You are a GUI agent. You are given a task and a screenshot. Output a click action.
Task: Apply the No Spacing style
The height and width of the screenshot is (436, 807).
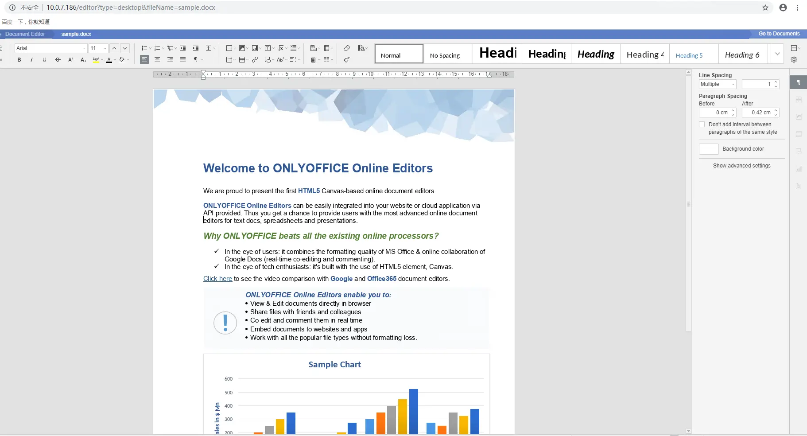pyautogui.click(x=448, y=54)
